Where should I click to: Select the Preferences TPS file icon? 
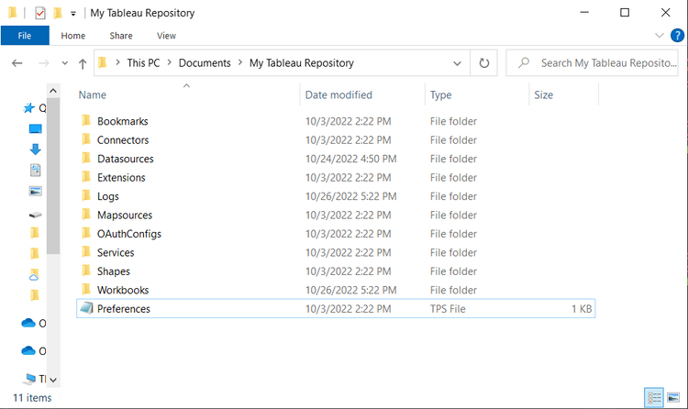click(86, 308)
